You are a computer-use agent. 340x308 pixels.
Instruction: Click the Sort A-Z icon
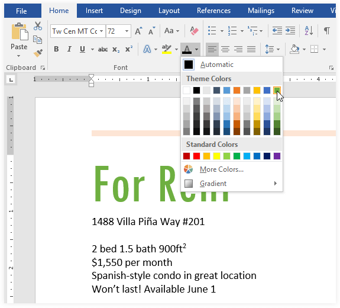pyautogui.click(x=309, y=31)
